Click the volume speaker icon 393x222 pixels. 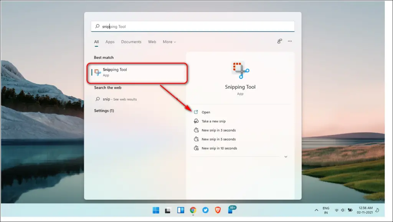(x=343, y=210)
